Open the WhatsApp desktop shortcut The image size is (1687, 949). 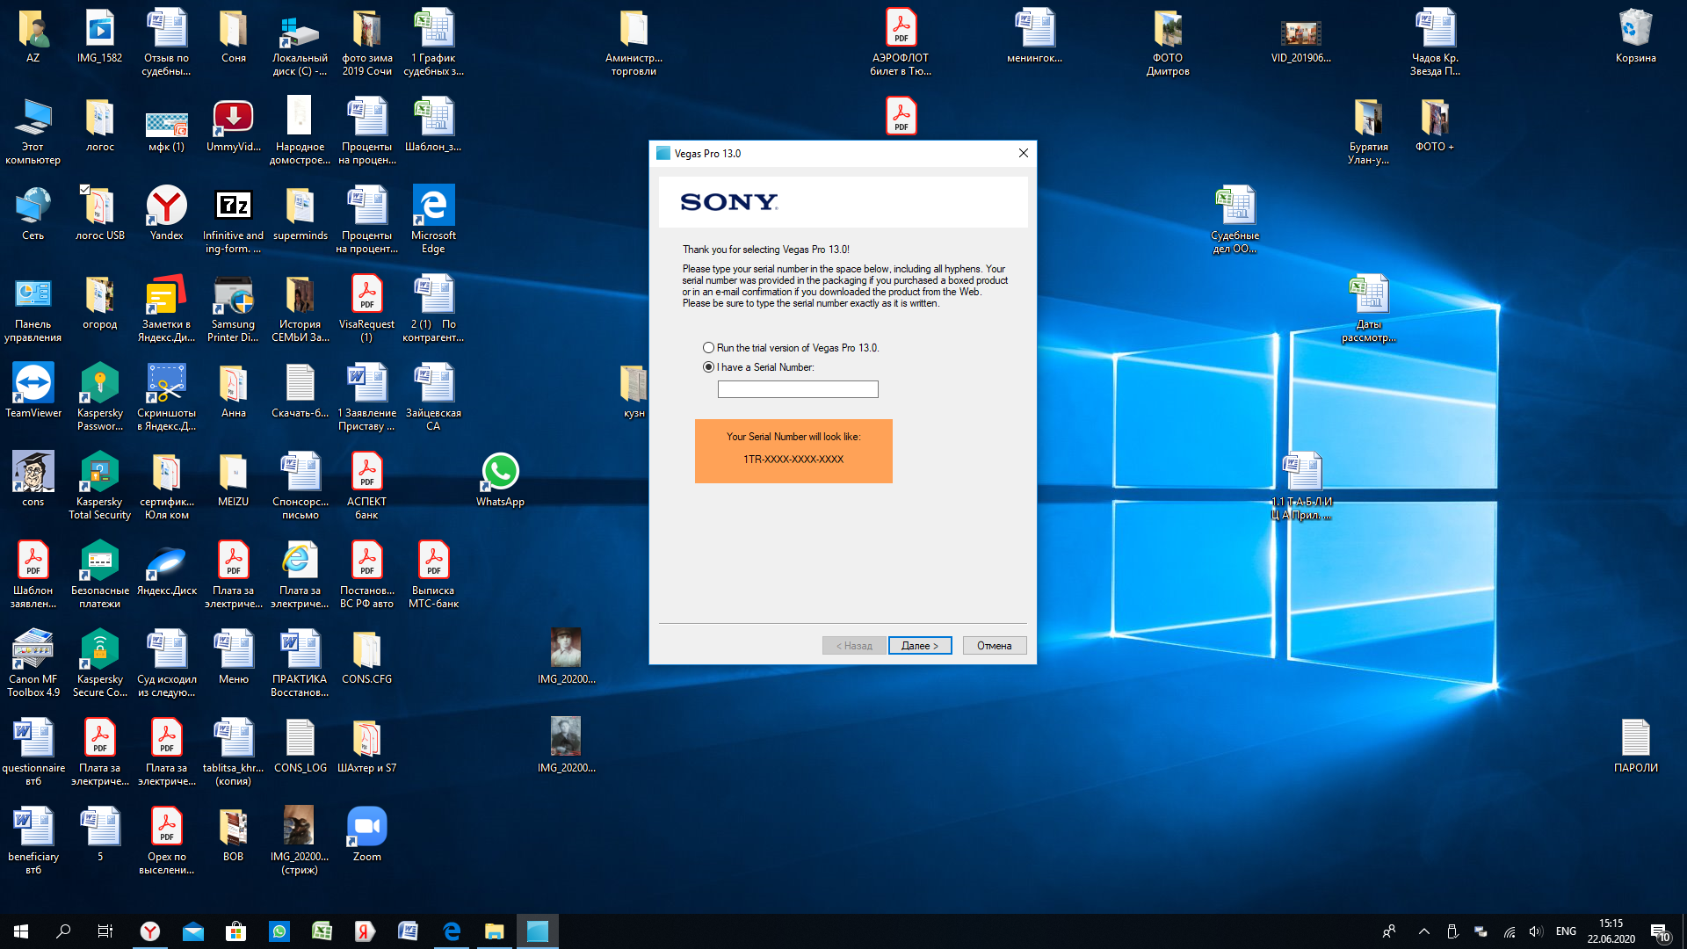click(x=500, y=480)
